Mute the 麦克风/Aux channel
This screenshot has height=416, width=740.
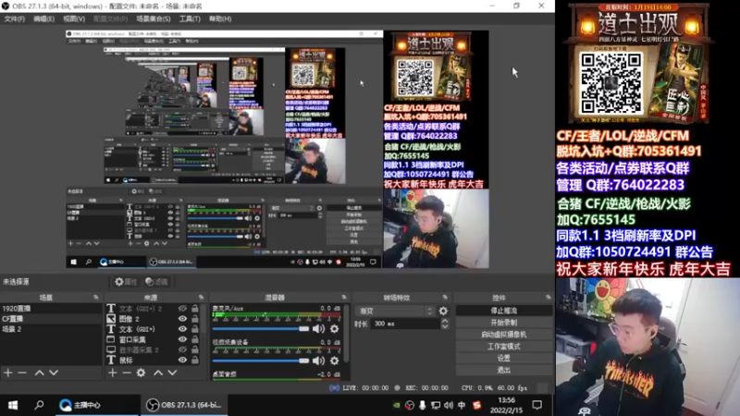point(318,329)
